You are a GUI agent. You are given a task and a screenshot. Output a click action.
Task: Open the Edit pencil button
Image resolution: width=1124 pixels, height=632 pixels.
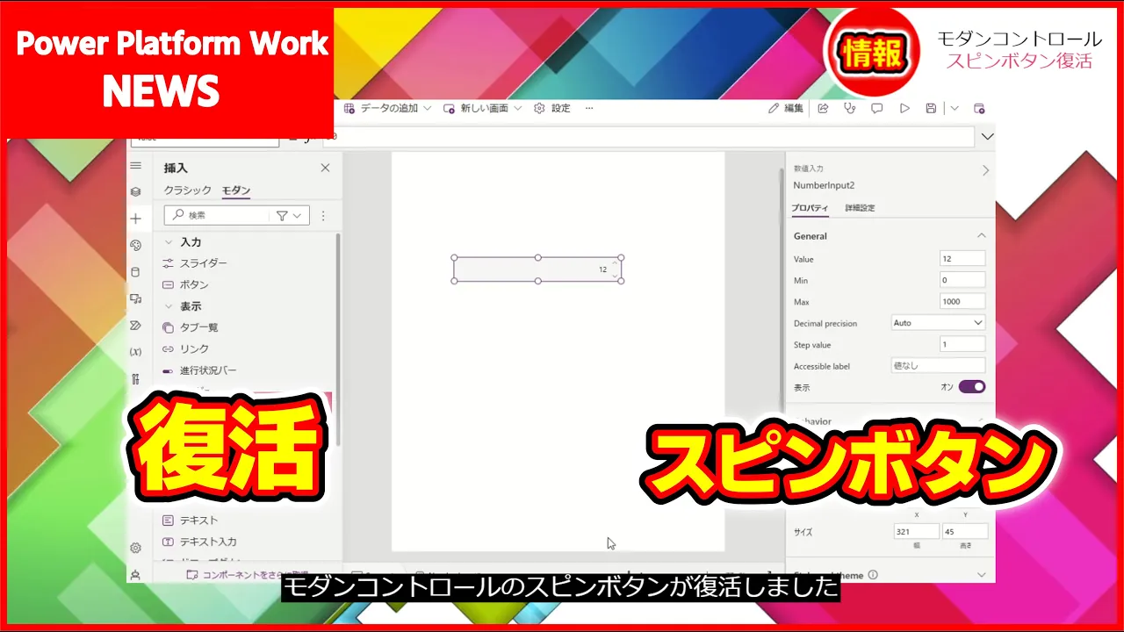(786, 108)
